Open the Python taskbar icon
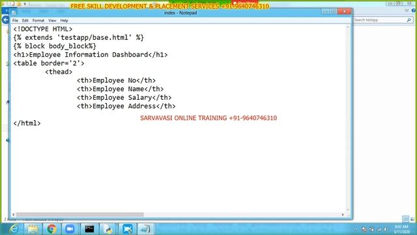Image resolution: width=417 pixels, height=235 pixels. (x=108, y=229)
